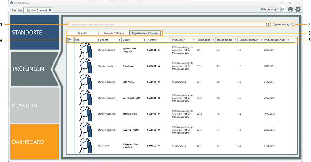Open the Standort column filter
Viewport: 311px width, 162px height.
click(119, 40)
